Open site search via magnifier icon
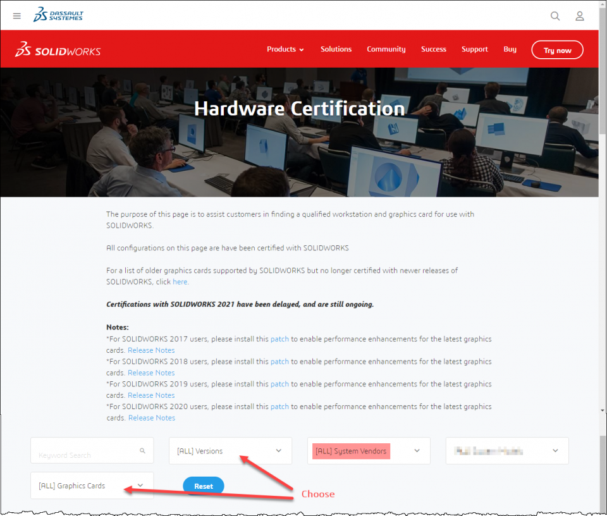 [x=555, y=16]
